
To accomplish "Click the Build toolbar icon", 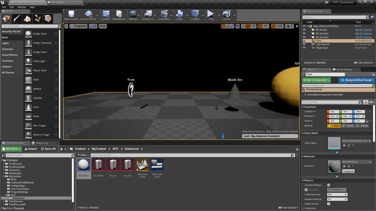I will [179, 15].
